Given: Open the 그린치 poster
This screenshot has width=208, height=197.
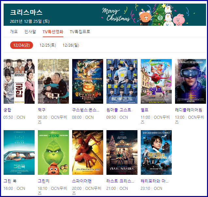Looking at the screenshot, I should [x=53, y=153].
